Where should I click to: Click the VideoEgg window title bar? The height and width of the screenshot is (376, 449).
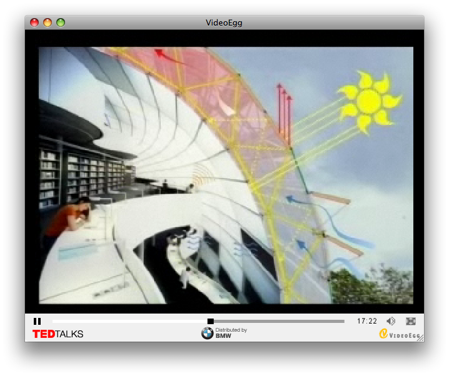(x=224, y=23)
